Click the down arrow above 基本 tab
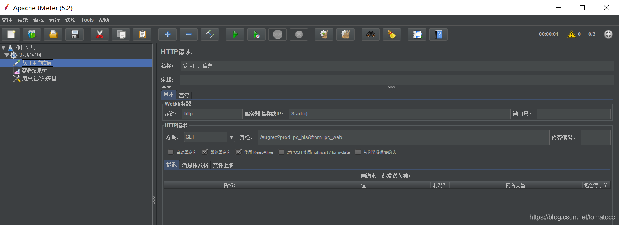The image size is (619, 225). coord(169,87)
